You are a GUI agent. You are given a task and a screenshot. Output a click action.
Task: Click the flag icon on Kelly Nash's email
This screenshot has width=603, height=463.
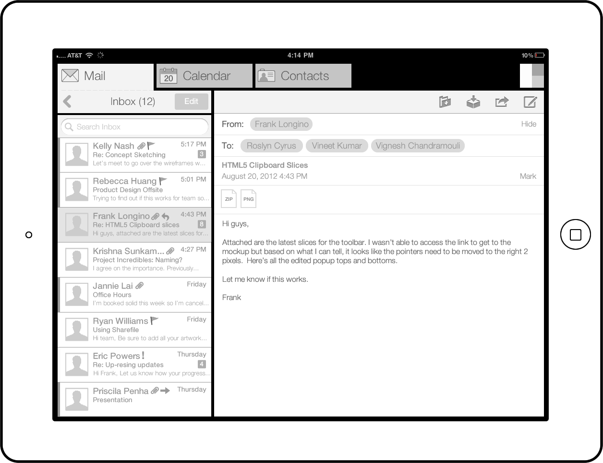pos(151,145)
